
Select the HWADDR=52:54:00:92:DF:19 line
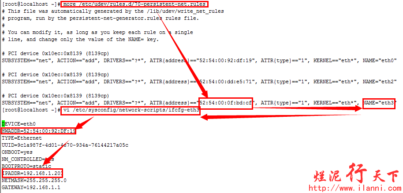[x=38, y=131]
